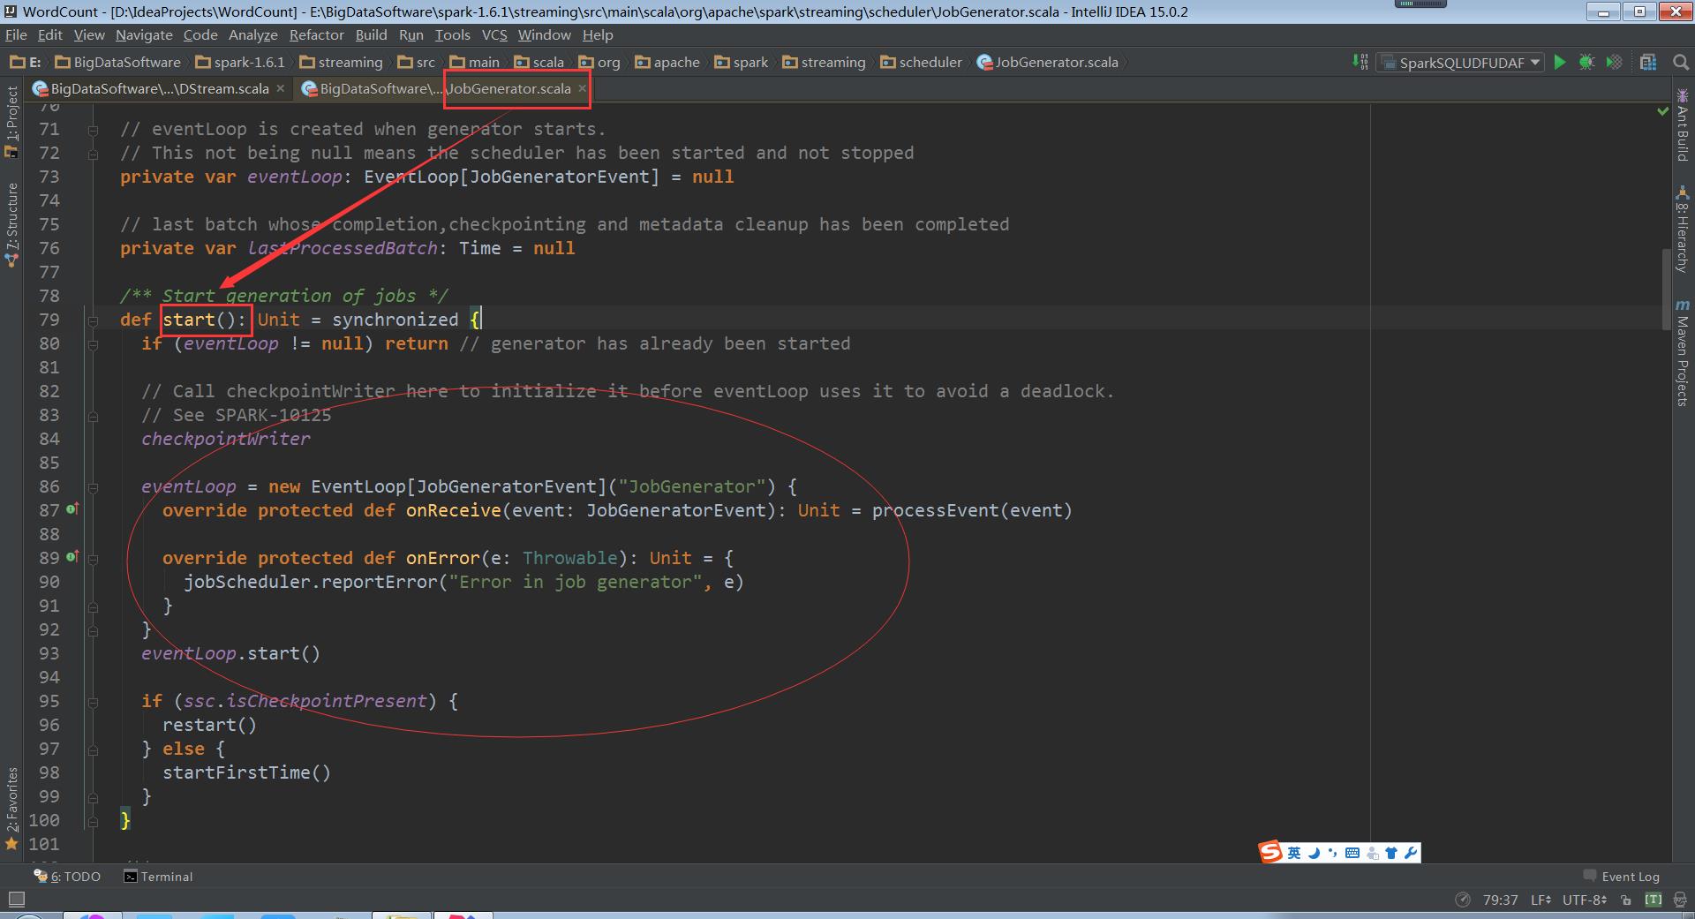The height and width of the screenshot is (919, 1695).
Task: Open the Favorites tool window
Action: point(11,808)
